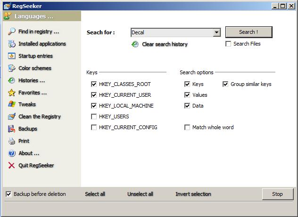Click the Tweaks Windows flag icon

click(x=12, y=104)
